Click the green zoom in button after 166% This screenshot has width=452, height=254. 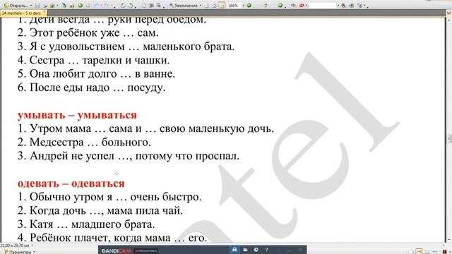tap(249, 6)
